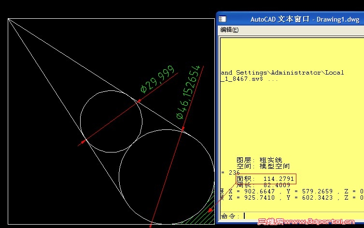This screenshot has width=364, height=228.
Task: Select the Ø29,999 dimension text
Action: 158,79
